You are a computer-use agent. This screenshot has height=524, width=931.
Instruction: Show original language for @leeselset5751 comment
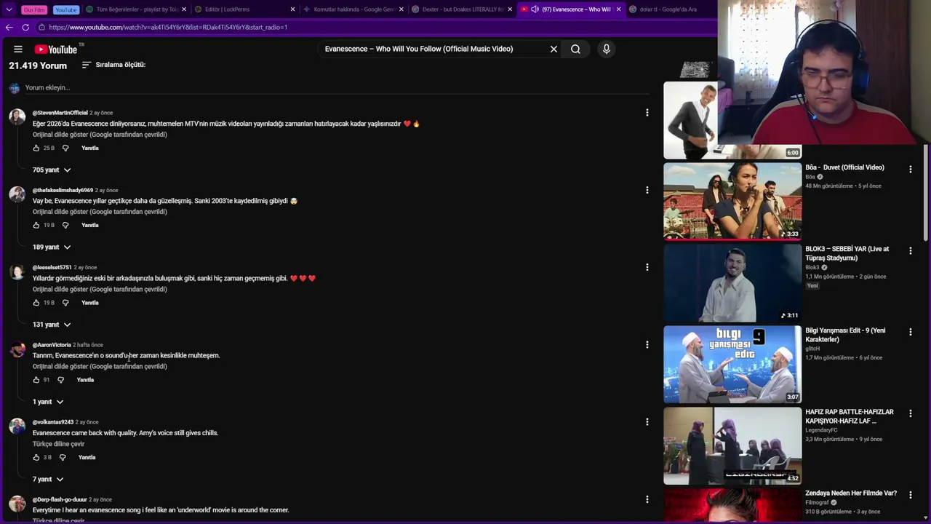(100, 289)
